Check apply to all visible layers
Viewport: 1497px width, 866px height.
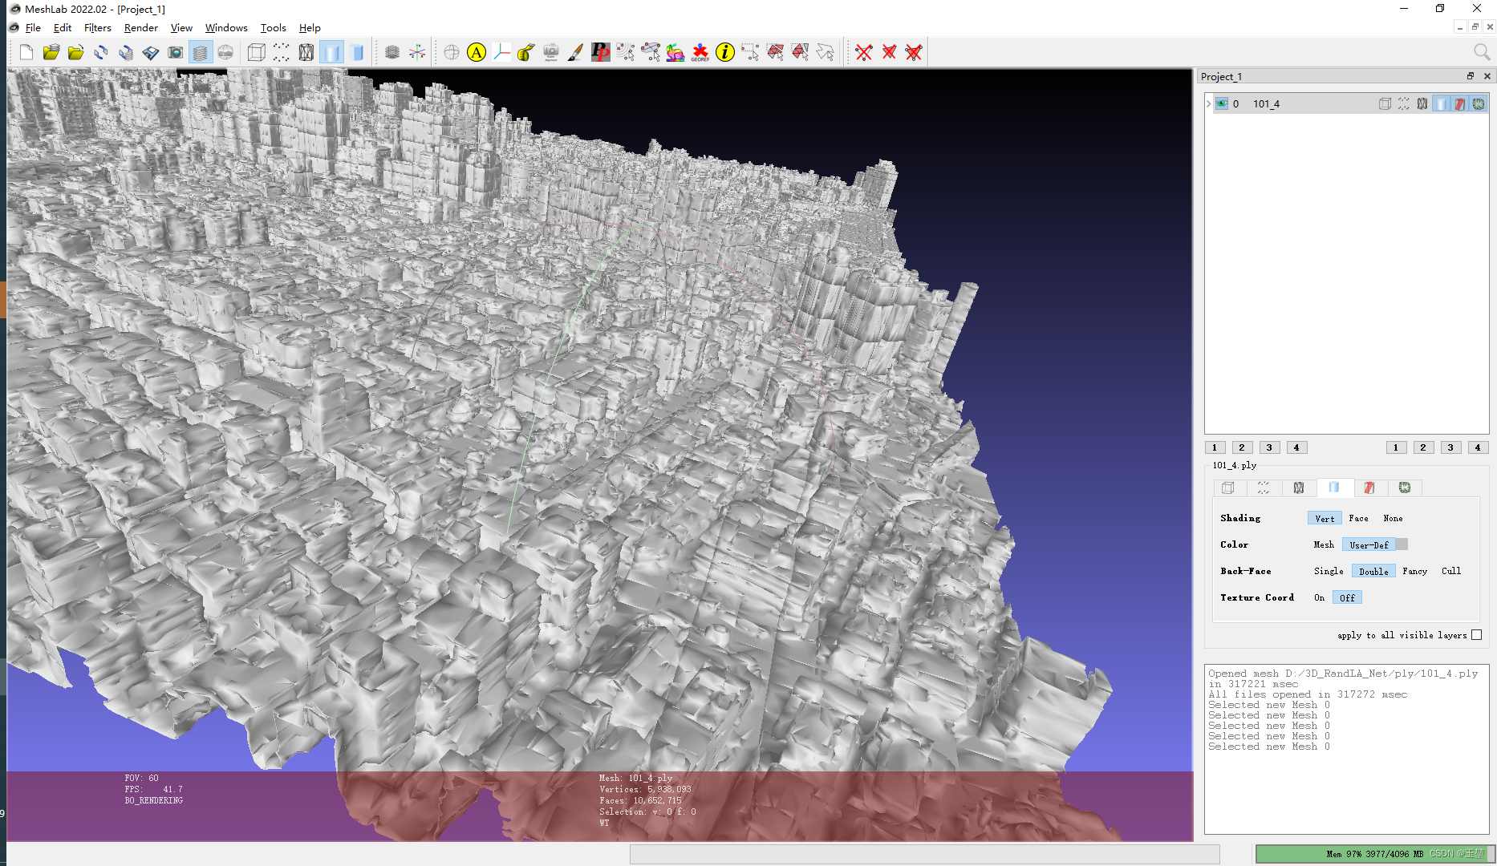coord(1476,635)
